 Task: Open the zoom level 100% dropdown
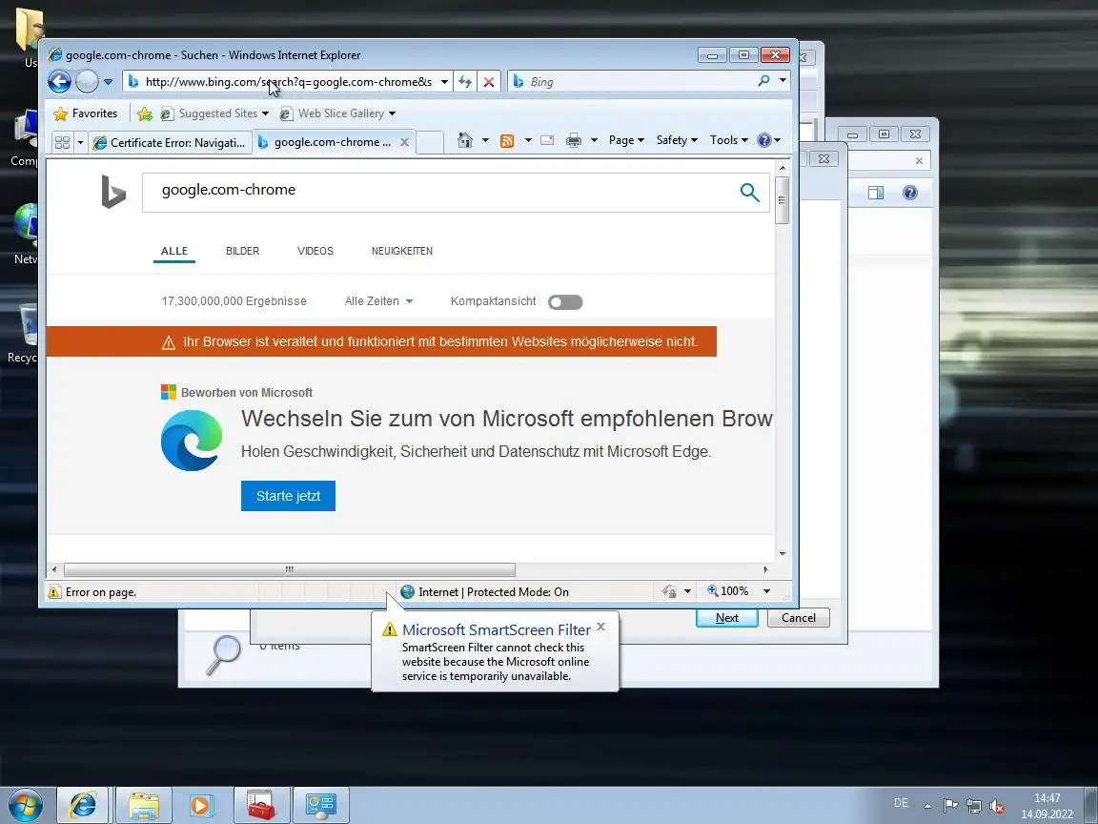point(766,591)
